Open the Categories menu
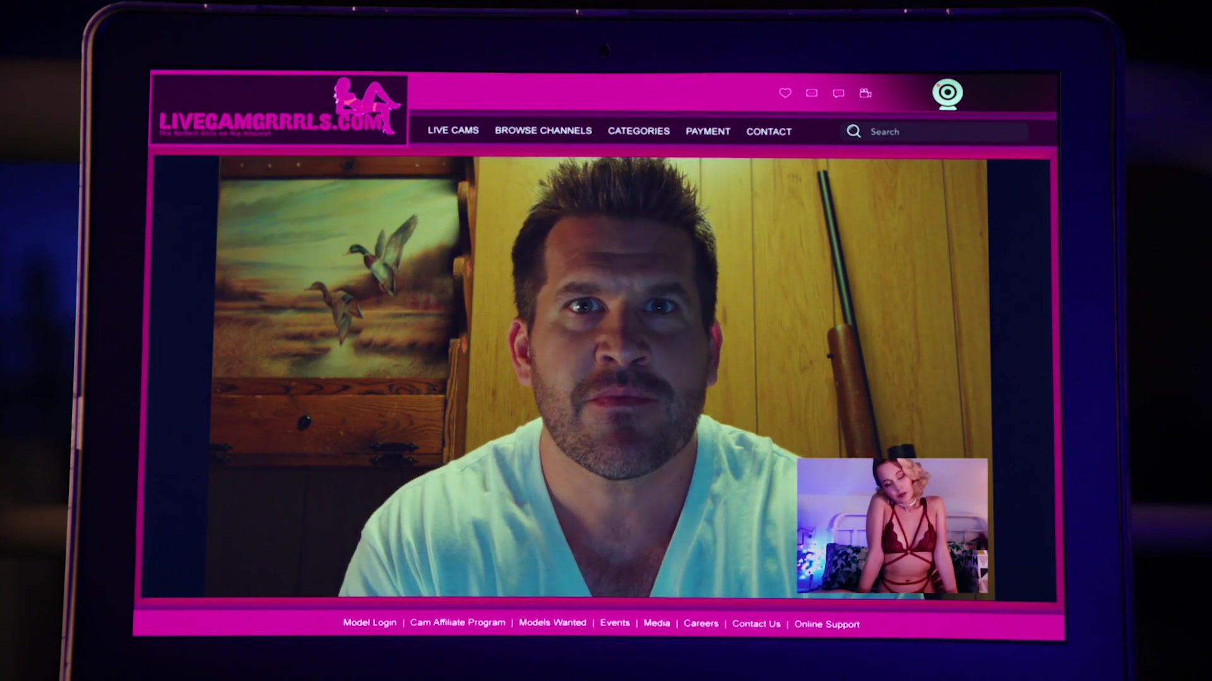 pyautogui.click(x=638, y=131)
